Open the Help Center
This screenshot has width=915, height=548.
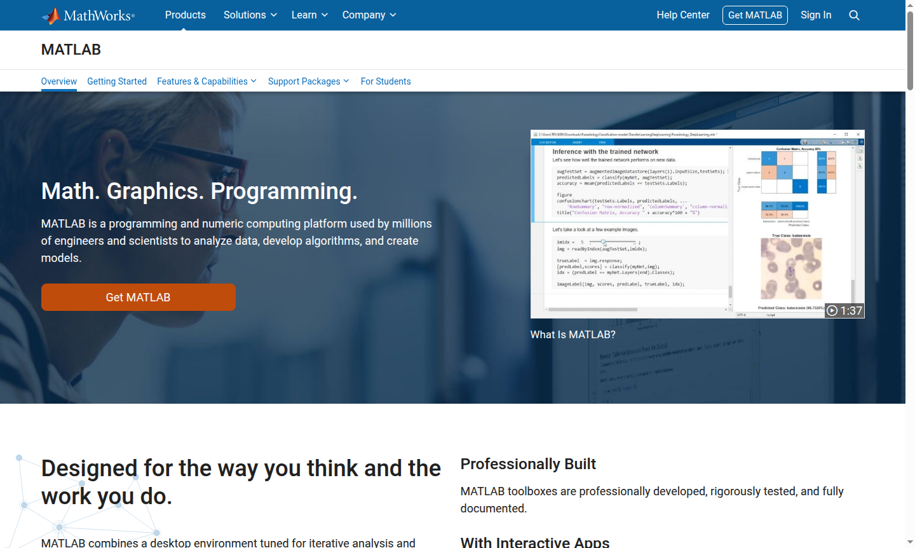tap(683, 15)
